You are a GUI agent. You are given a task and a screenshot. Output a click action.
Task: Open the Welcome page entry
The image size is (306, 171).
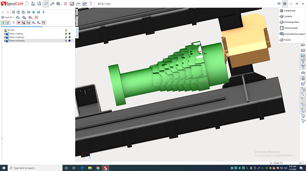(x=288, y=28)
